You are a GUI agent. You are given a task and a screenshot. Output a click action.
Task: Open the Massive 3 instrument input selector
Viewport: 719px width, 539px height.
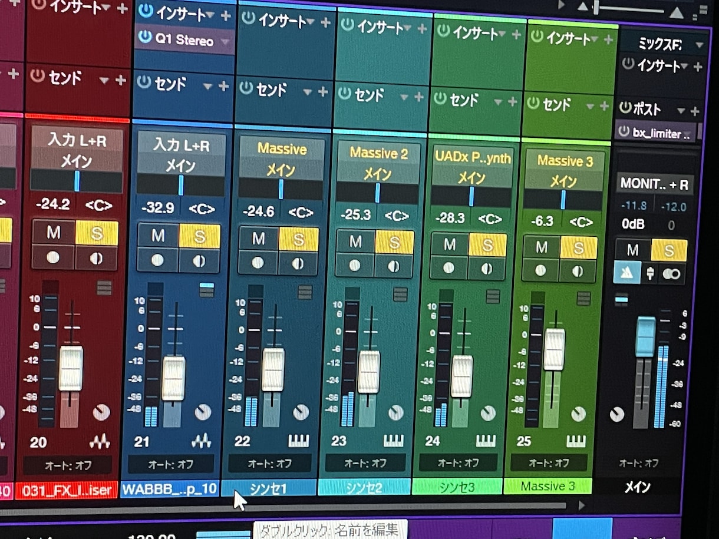coord(564,160)
